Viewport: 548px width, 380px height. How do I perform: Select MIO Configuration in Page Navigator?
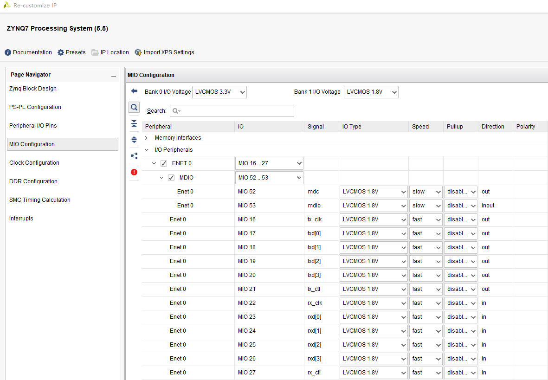tap(63, 144)
